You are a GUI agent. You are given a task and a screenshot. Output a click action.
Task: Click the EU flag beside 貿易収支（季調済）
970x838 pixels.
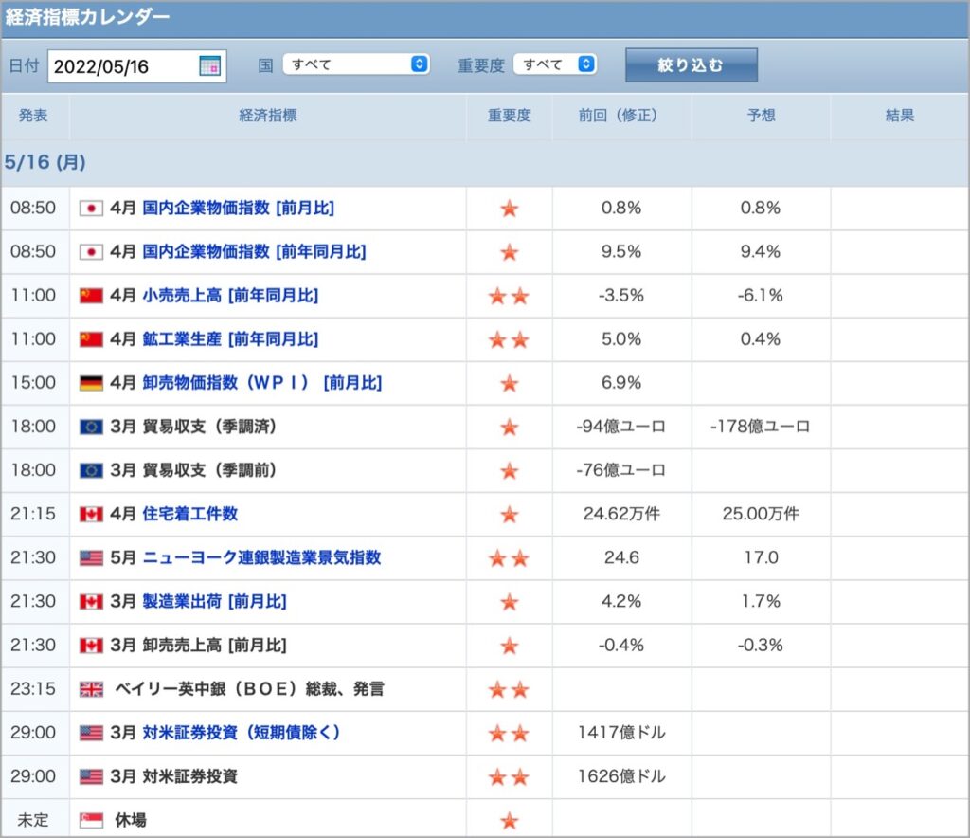[91, 427]
